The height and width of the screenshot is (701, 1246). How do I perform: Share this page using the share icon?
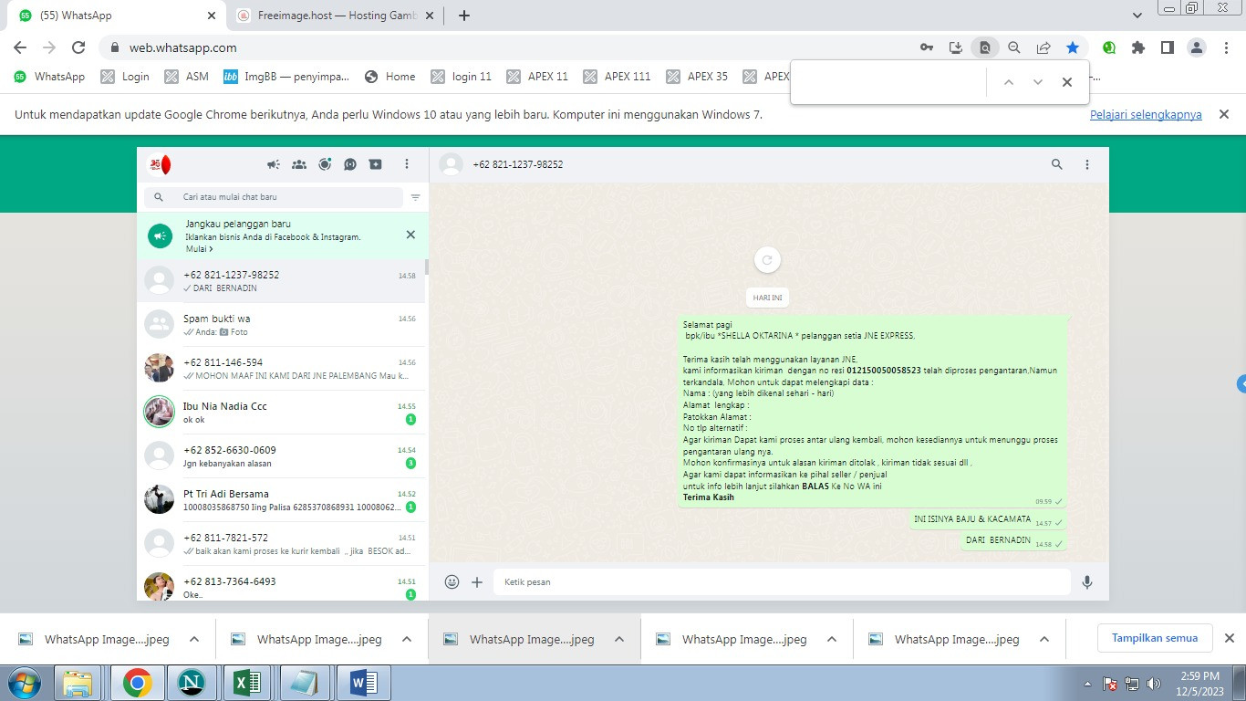[x=1044, y=47]
